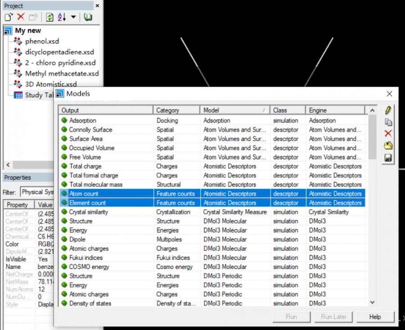The height and width of the screenshot is (330, 405).
Task: Open the sort options dropdown arrow
Action: pos(73,18)
